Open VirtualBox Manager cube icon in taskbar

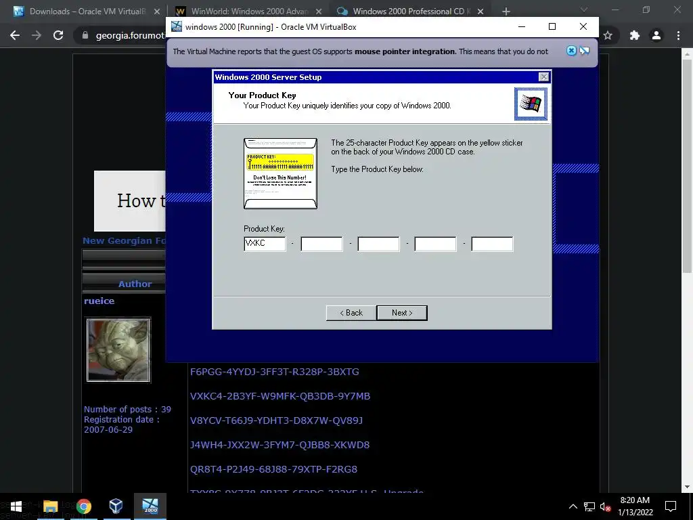(116, 506)
